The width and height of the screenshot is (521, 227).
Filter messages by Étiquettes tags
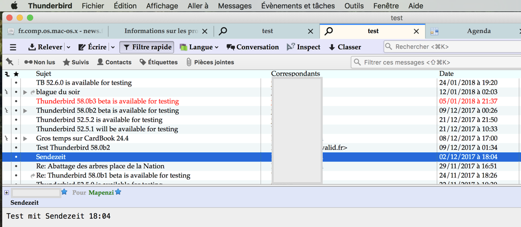pyautogui.click(x=159, y=62)
